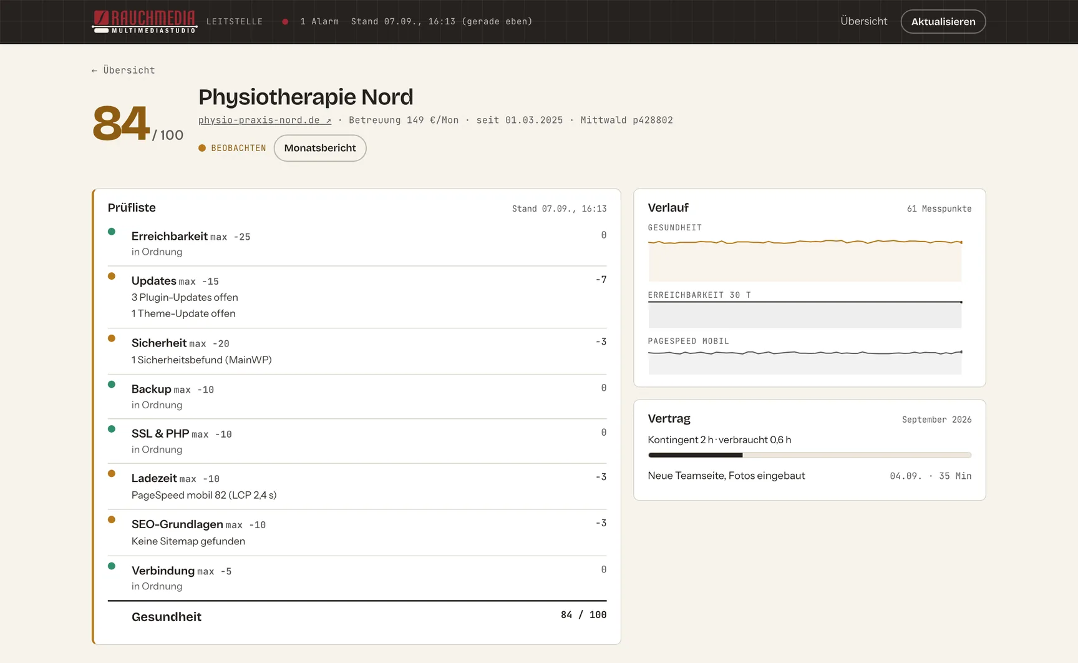Click the red alarm status dot
Image resolution: width=1078 pixels, height=663 pixels.
pos(285,22)
